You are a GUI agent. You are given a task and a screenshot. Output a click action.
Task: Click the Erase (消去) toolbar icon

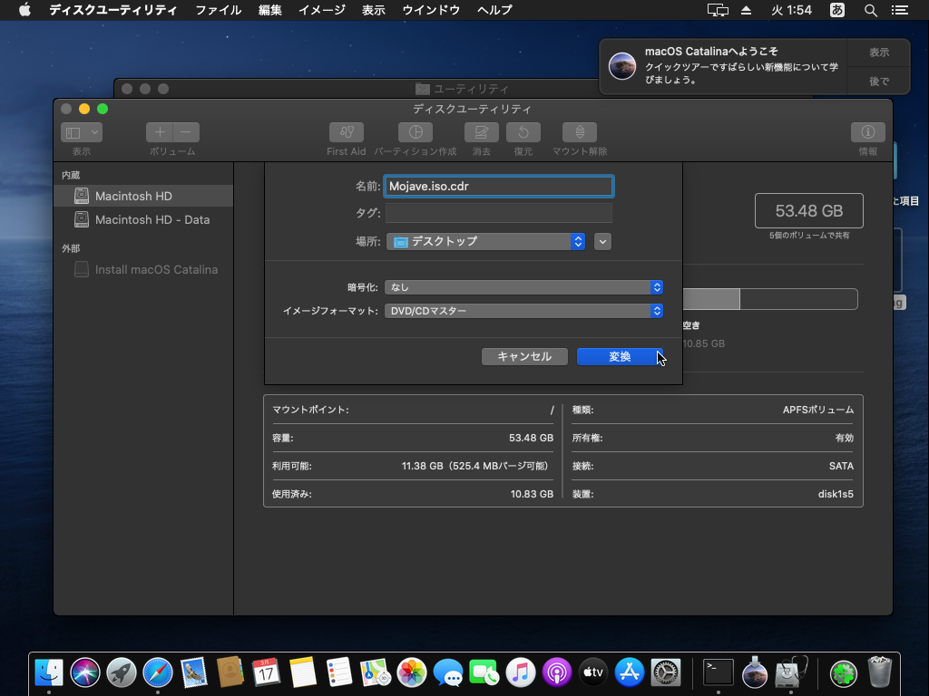[x=481, y=132]
